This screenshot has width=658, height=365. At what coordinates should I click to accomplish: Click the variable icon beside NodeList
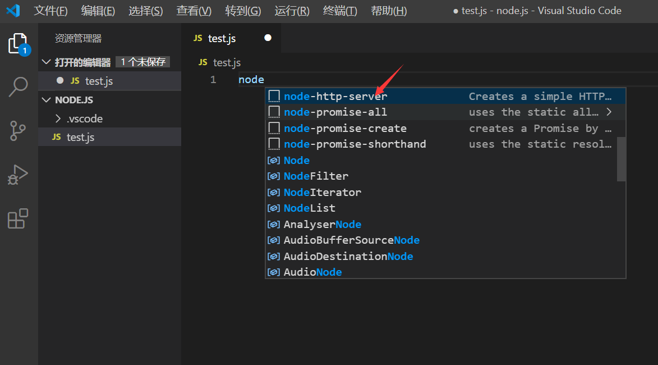(x=274, y=208)
